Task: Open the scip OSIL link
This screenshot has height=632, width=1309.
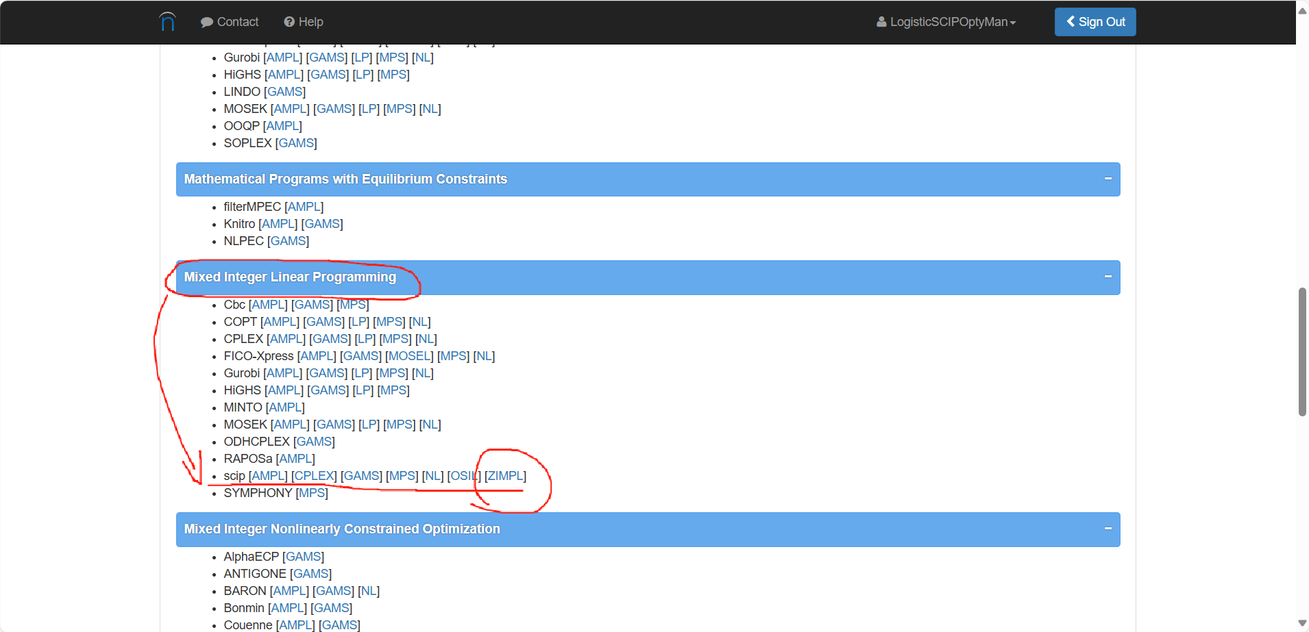Action: coord(464,476)
